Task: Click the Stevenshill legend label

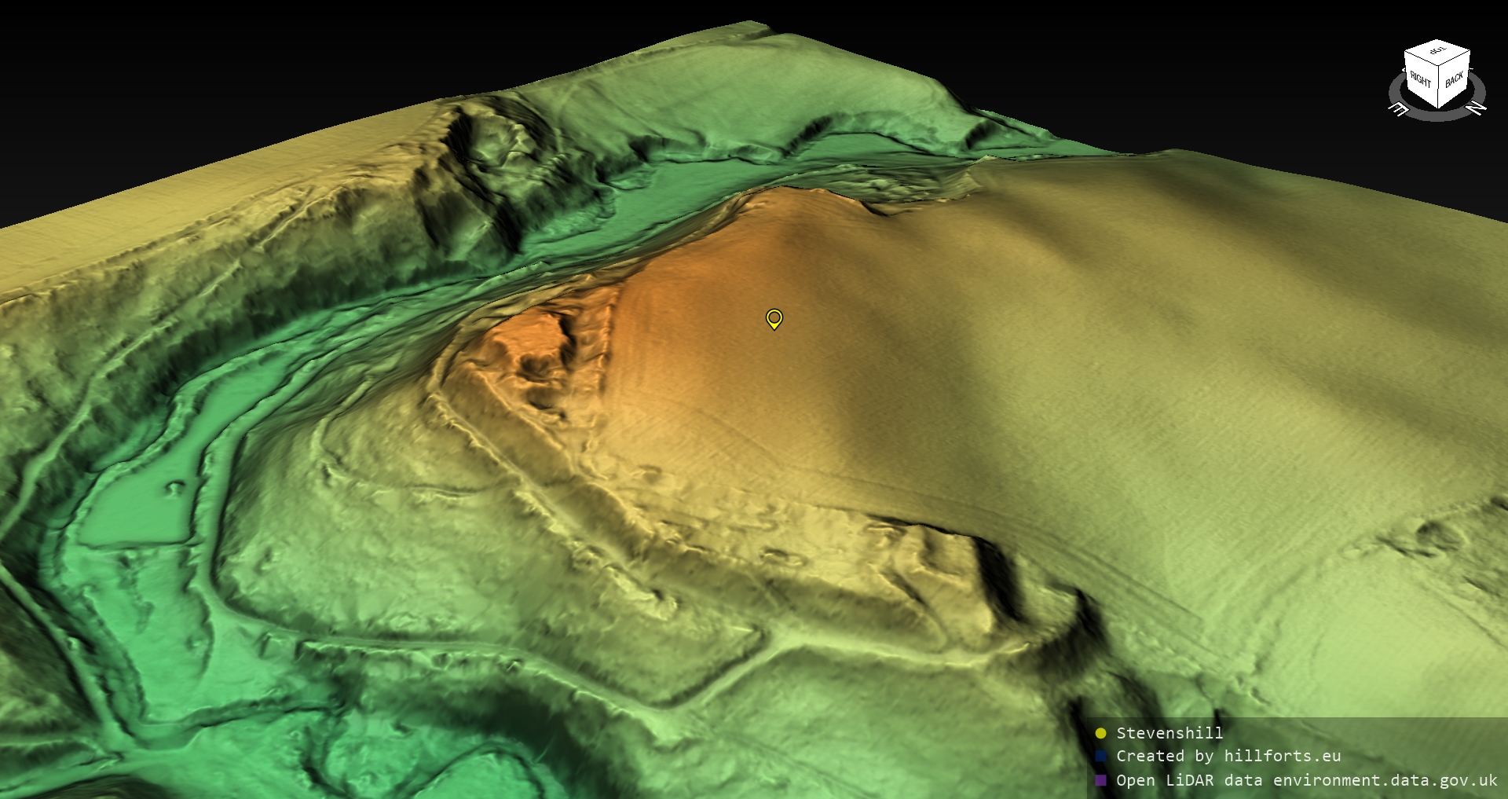Action: pyautogui.click(x=1169, y=733)
